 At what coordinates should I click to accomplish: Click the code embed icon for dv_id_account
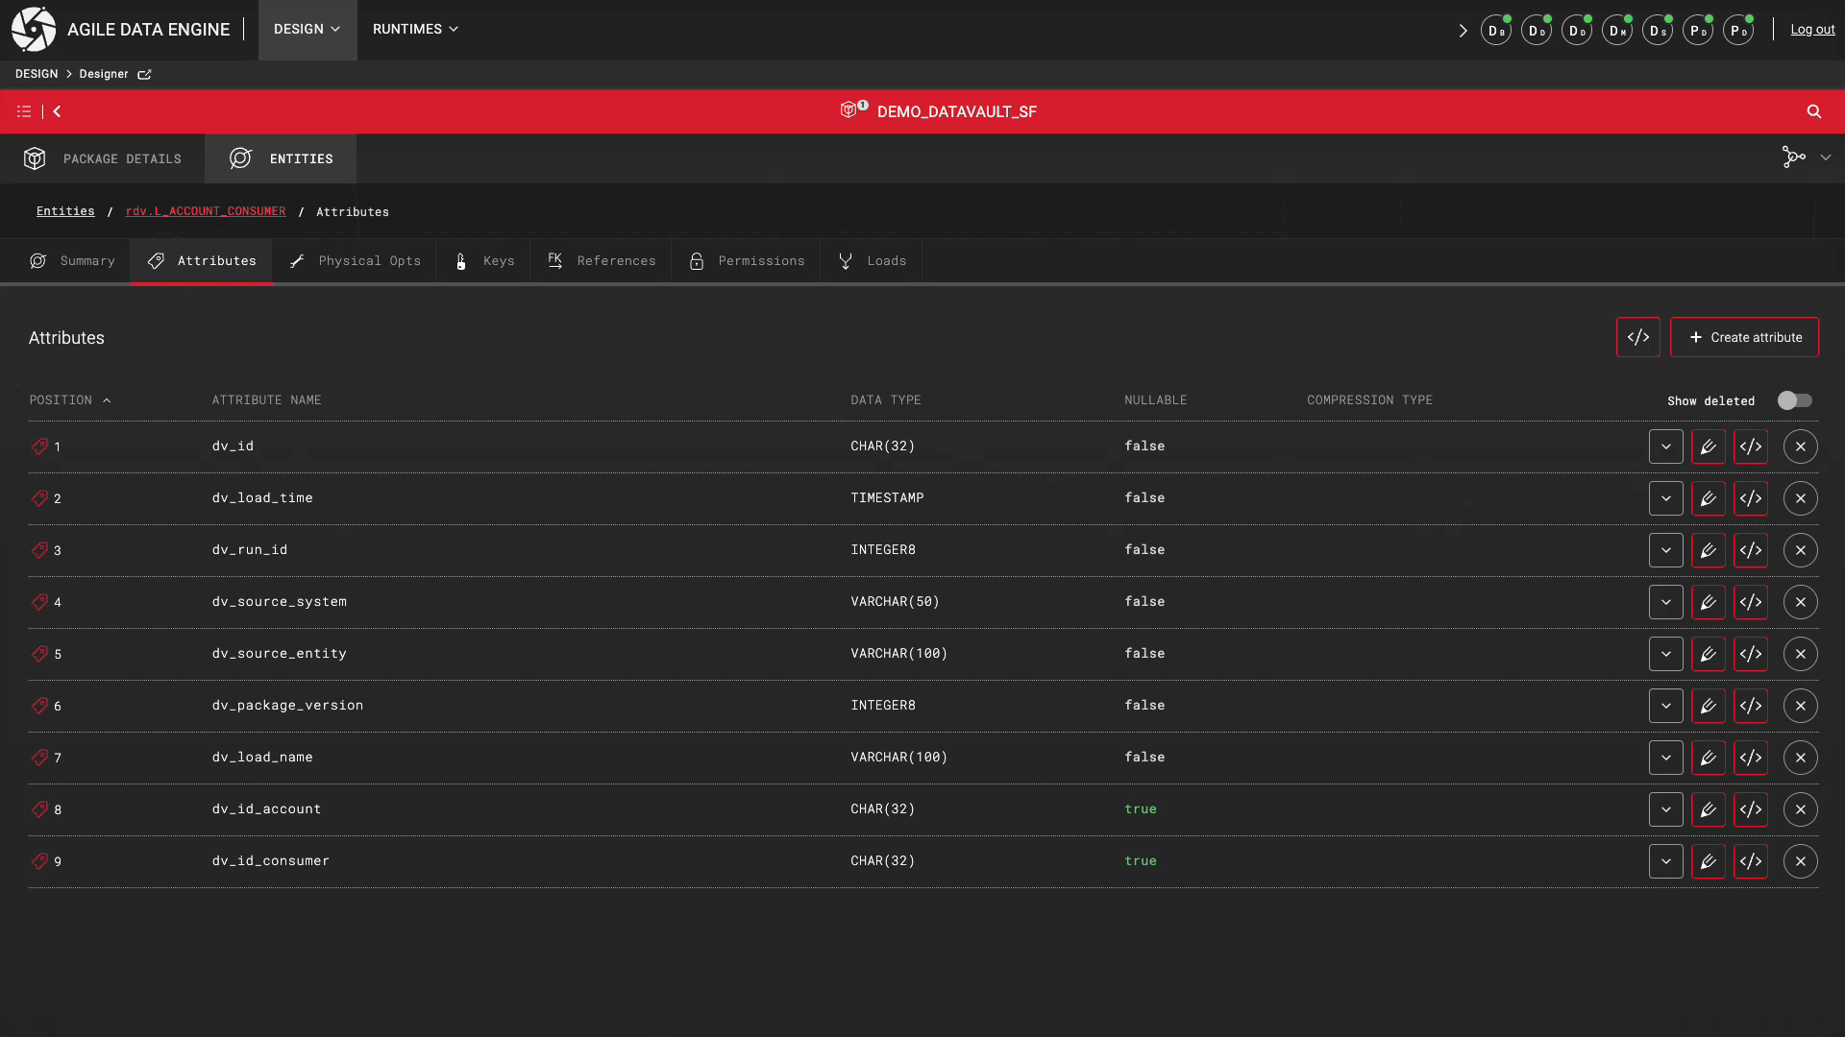point(1750,809)
